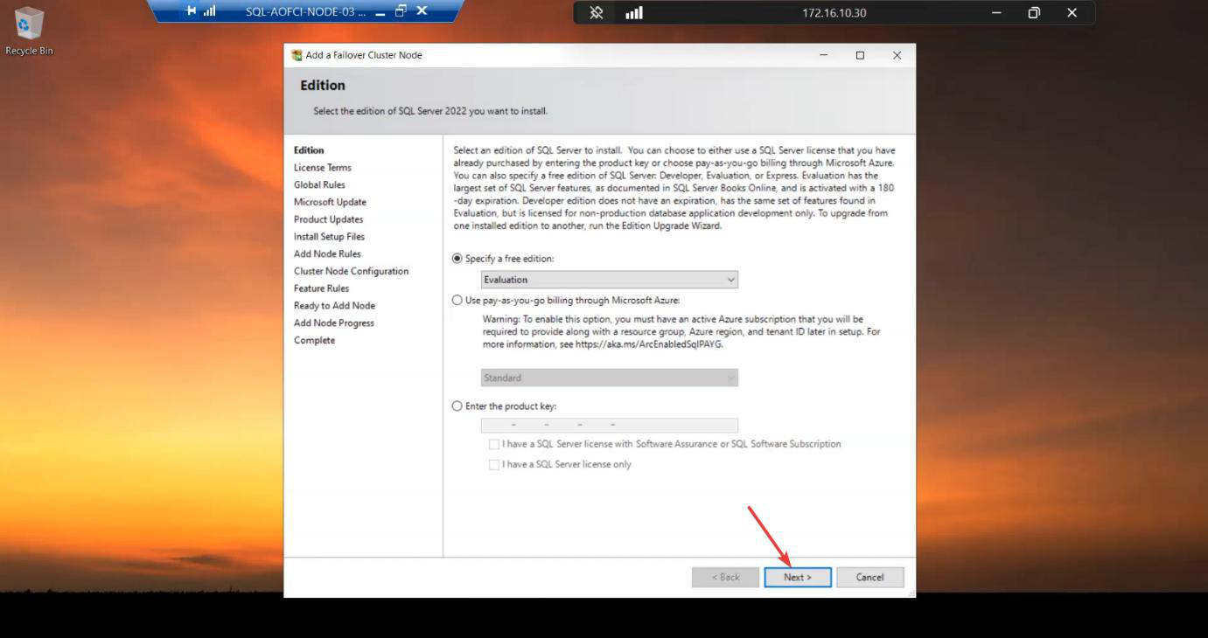Screen dimensions: 1208x638
Task: Select the Cluster Node Configuration step
Action: pyautogui.click(x=351, y=271)
